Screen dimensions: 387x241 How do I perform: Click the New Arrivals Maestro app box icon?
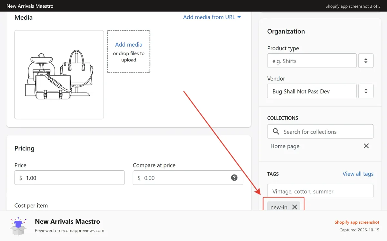pos(18,226)
